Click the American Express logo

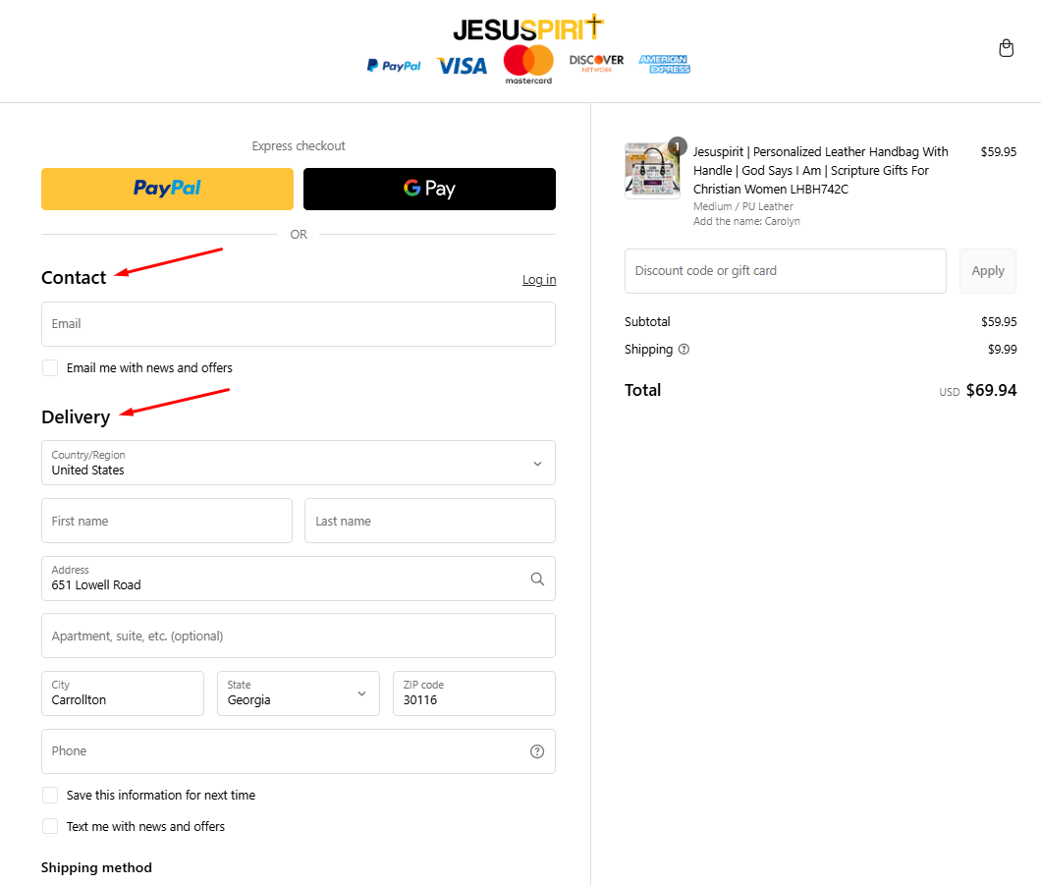coord(664,64)
